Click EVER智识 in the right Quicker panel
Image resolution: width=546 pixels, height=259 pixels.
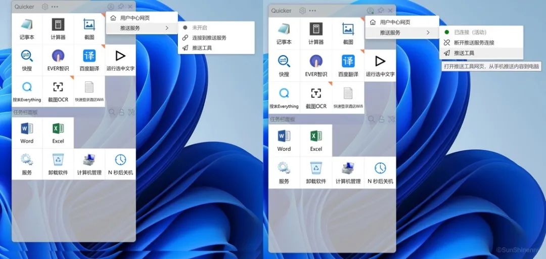click(x=316, y=66)
